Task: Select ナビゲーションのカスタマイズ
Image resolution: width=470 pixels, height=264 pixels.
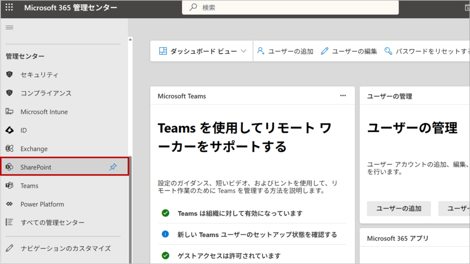Action: pyautogui.click(x=66, y=248)
